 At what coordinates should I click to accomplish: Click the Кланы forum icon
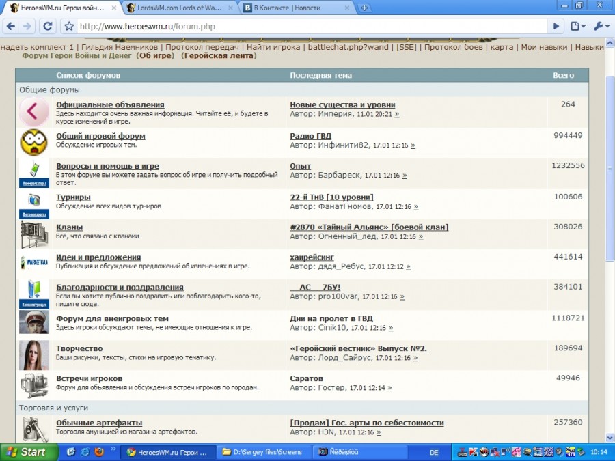(34, 234)
